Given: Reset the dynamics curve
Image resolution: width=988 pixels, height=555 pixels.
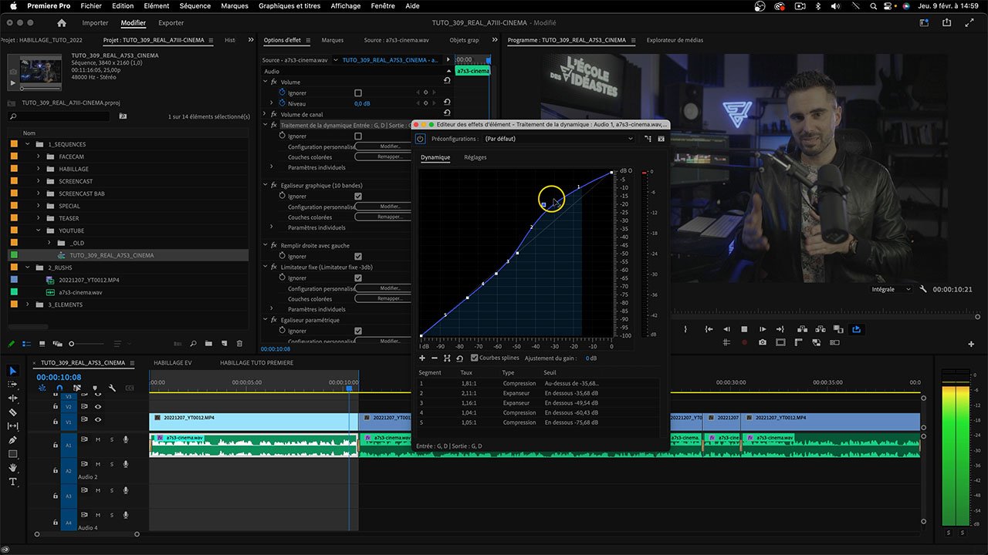Looking at the screenshot, I should coord(459,358).
